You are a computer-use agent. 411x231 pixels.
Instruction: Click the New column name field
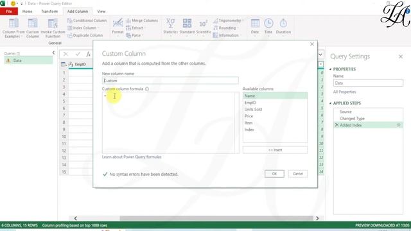170,81
